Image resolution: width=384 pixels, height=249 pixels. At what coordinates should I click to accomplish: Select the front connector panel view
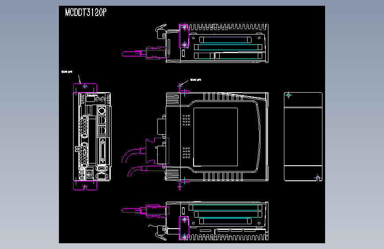(x=92, y=136)
